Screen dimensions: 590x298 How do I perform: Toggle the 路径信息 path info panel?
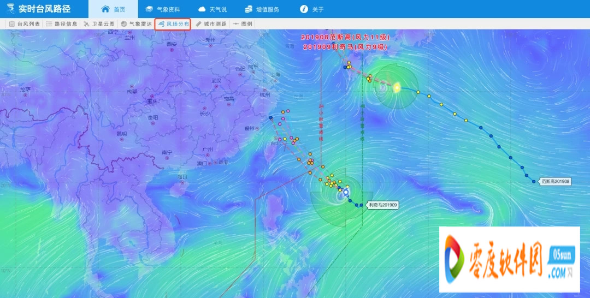(62, 24)
